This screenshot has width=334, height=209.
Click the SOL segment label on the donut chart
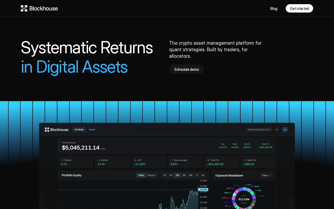point(260,190)
